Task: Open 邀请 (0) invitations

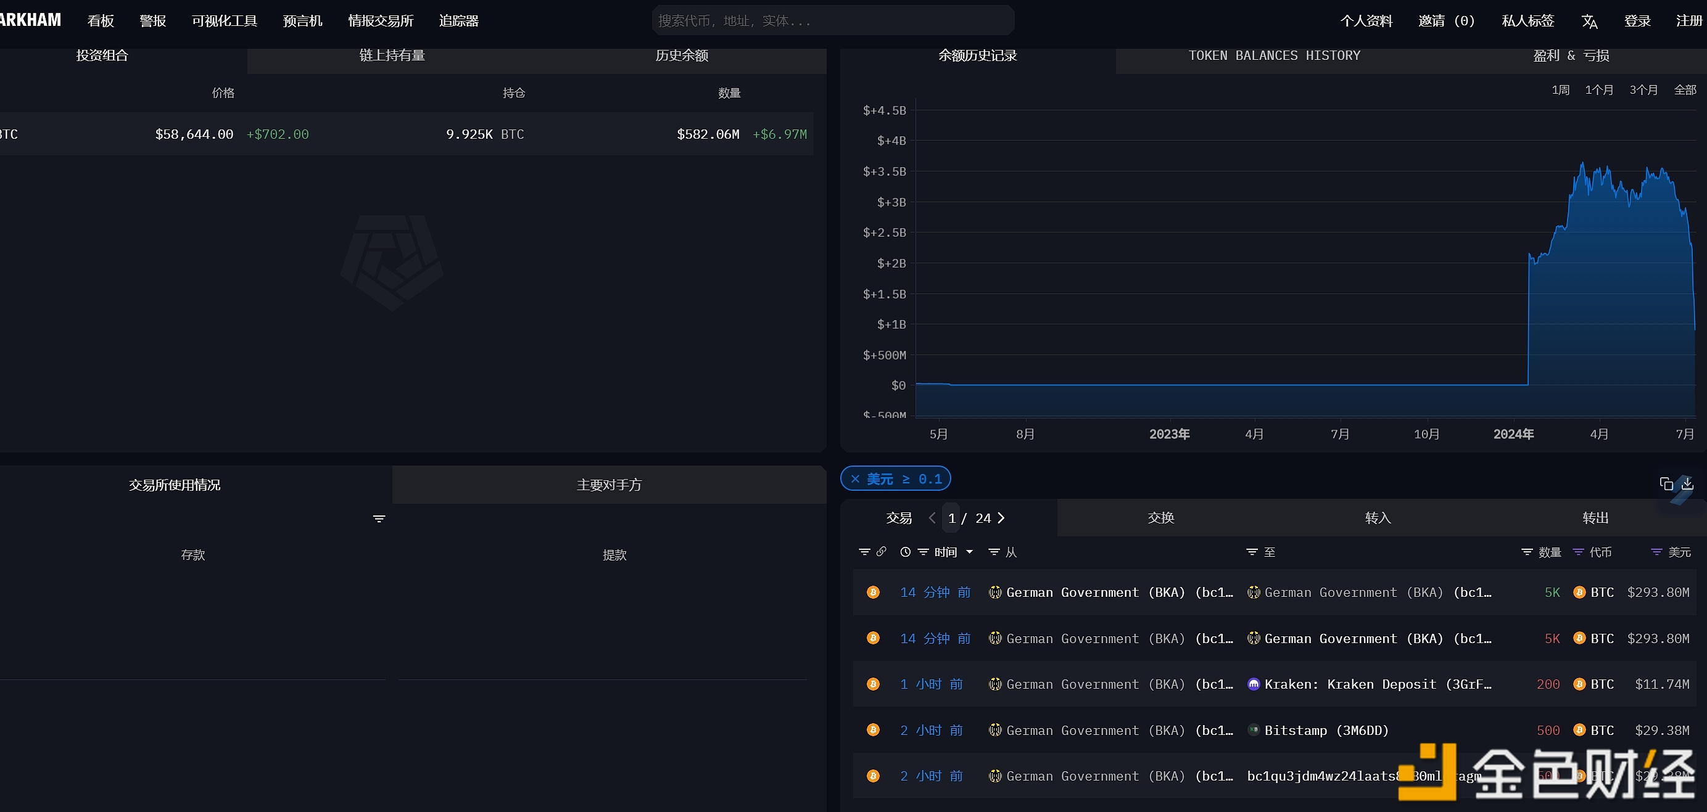Action: [1447, 21]
